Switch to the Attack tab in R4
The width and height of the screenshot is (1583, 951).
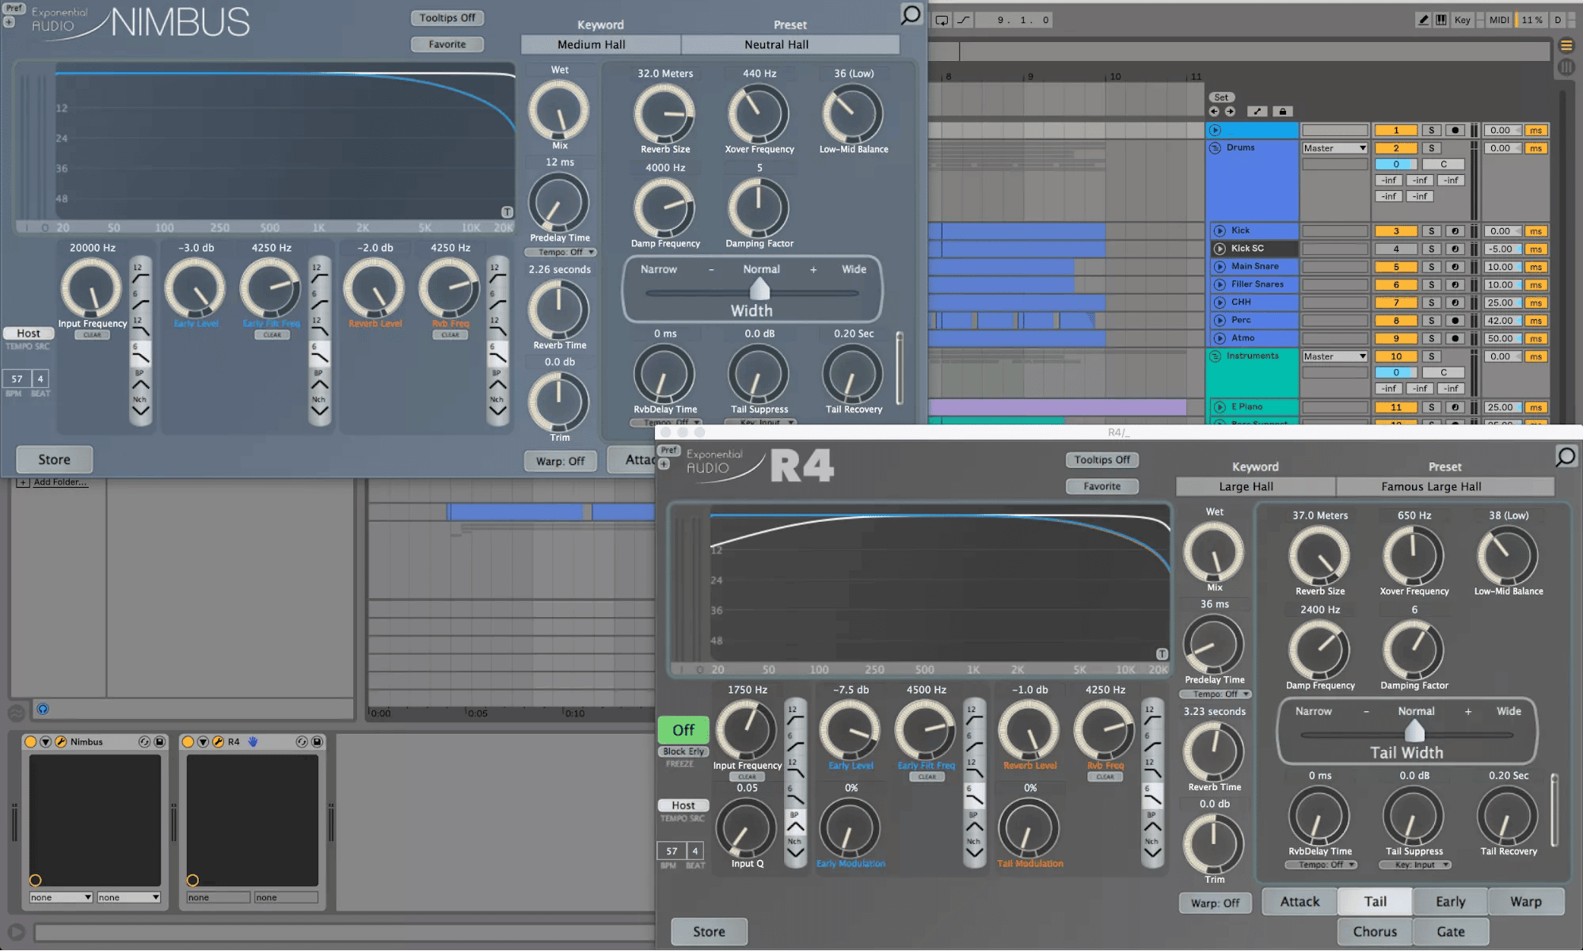1300,901
